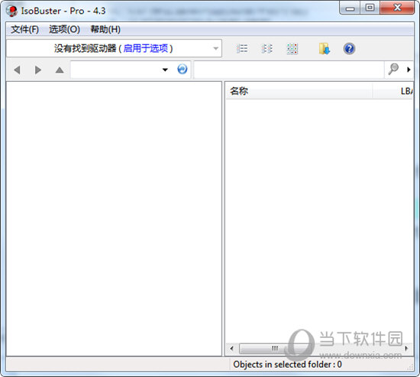Click the extract folder icon

(324, 49)
